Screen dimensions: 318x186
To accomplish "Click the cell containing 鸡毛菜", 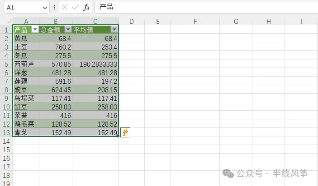I will 26,124.
